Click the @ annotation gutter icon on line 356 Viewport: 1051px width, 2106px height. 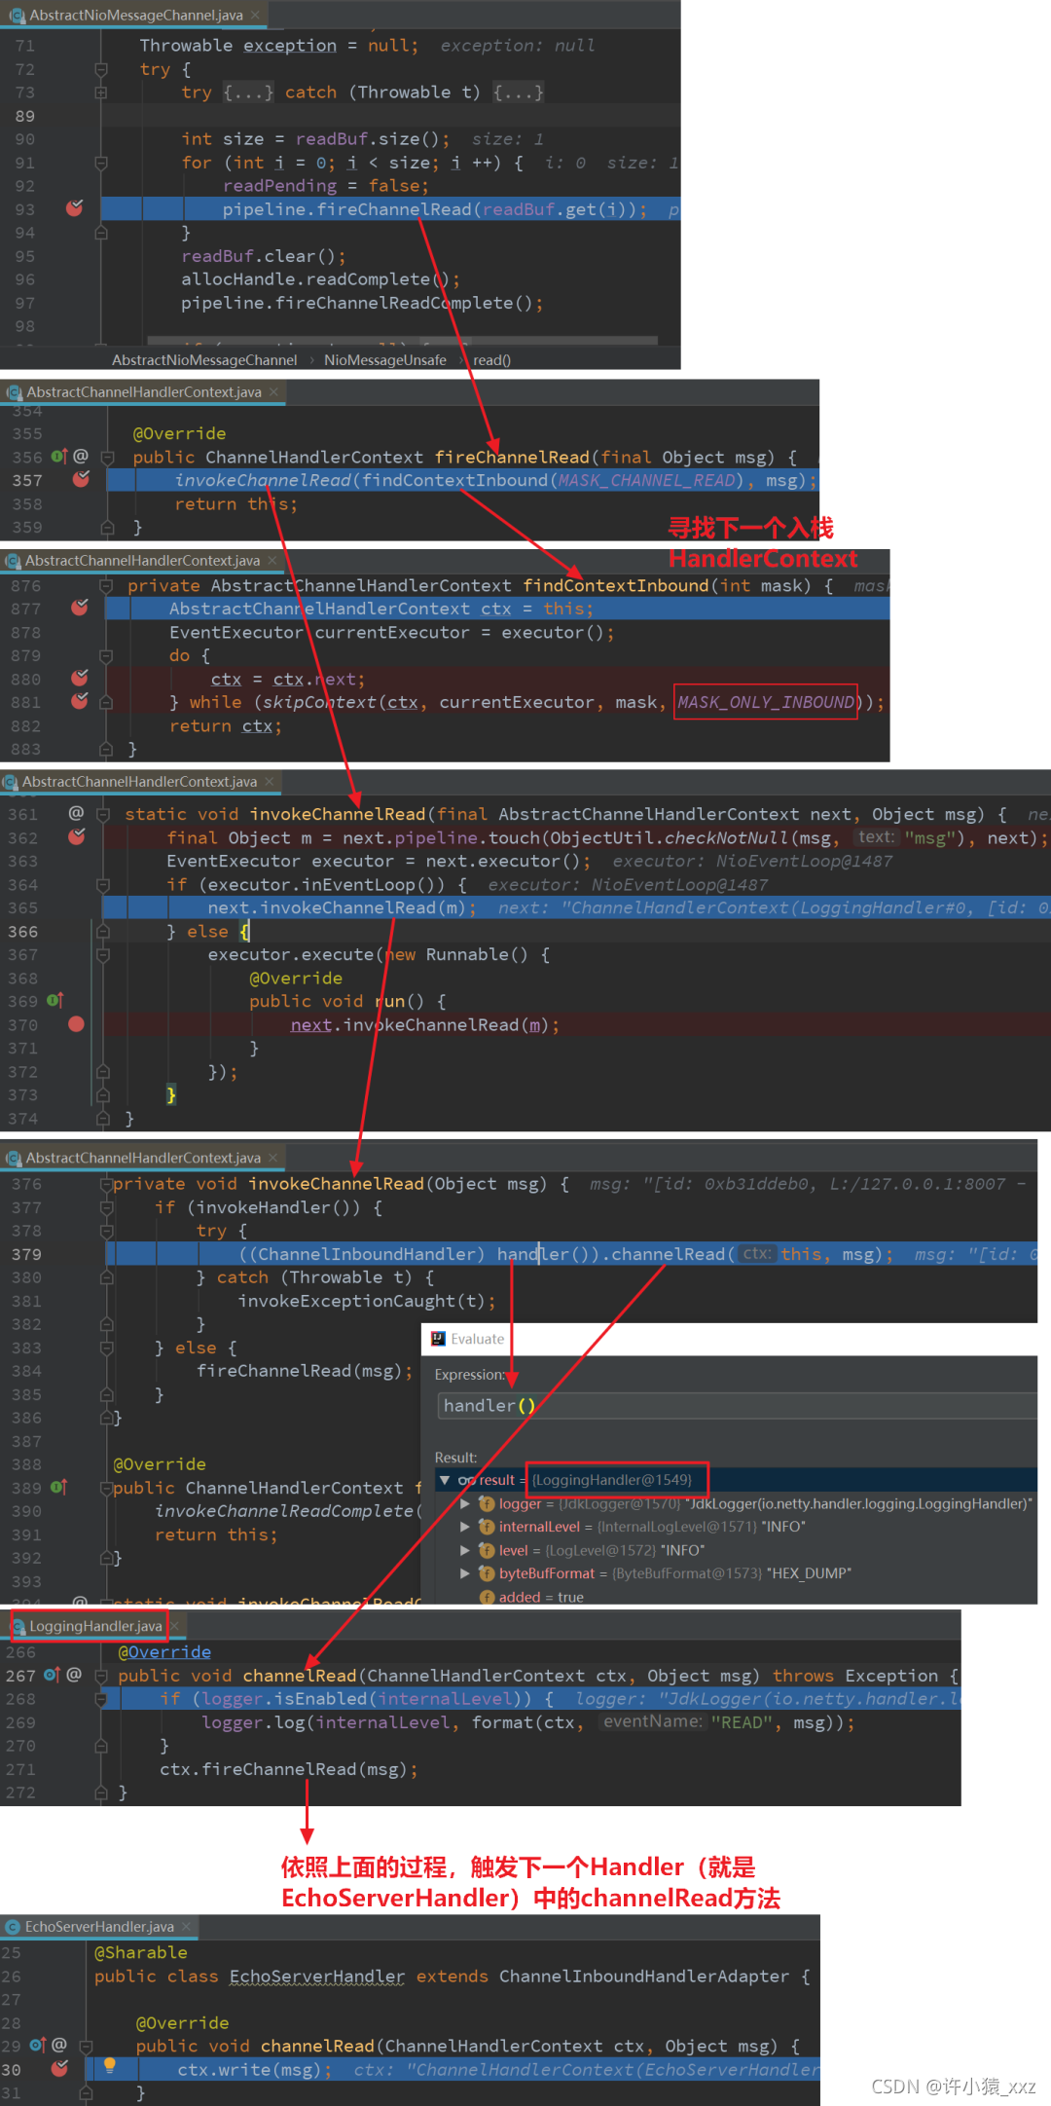(x=81, y=456)
